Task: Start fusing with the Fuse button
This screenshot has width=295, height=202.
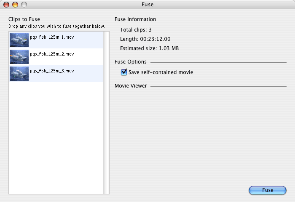Action: pyautogui.click(x=268, y=190)
